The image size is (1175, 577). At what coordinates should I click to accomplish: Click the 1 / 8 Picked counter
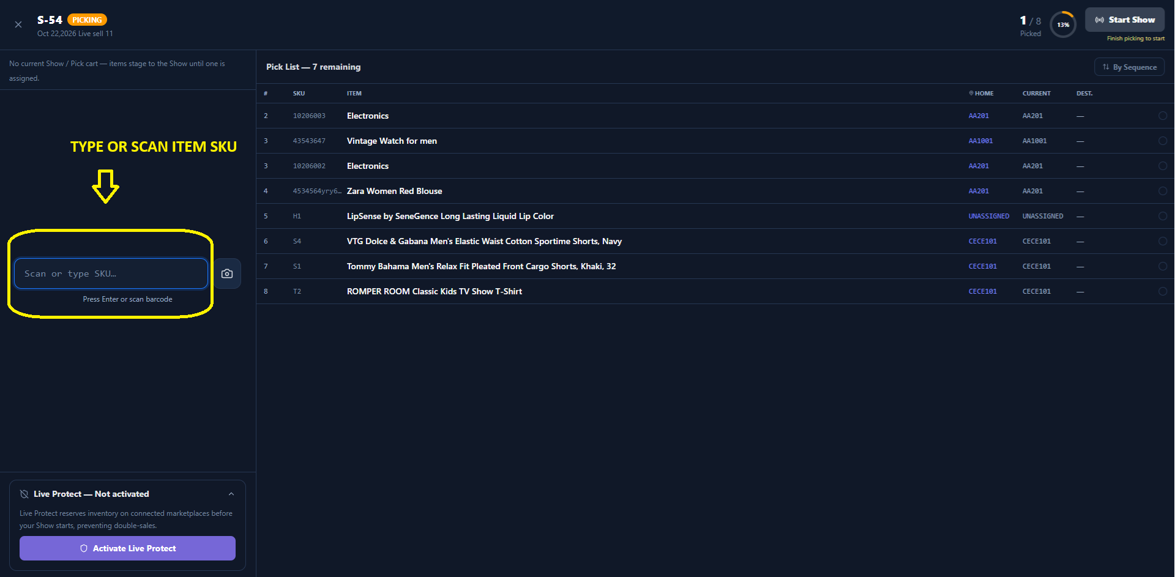pyautogui.click(x=1030, y=26)
